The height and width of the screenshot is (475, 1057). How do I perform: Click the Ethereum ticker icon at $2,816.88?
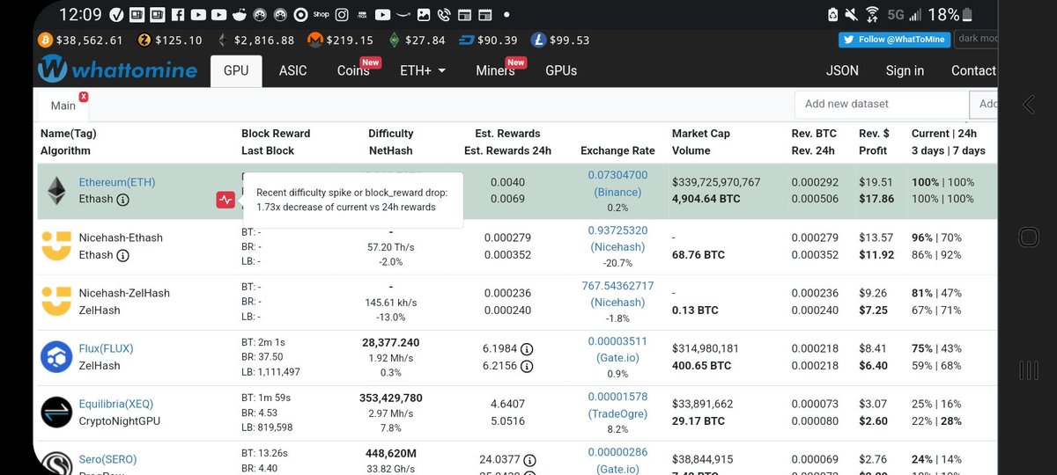click(223, 40)
